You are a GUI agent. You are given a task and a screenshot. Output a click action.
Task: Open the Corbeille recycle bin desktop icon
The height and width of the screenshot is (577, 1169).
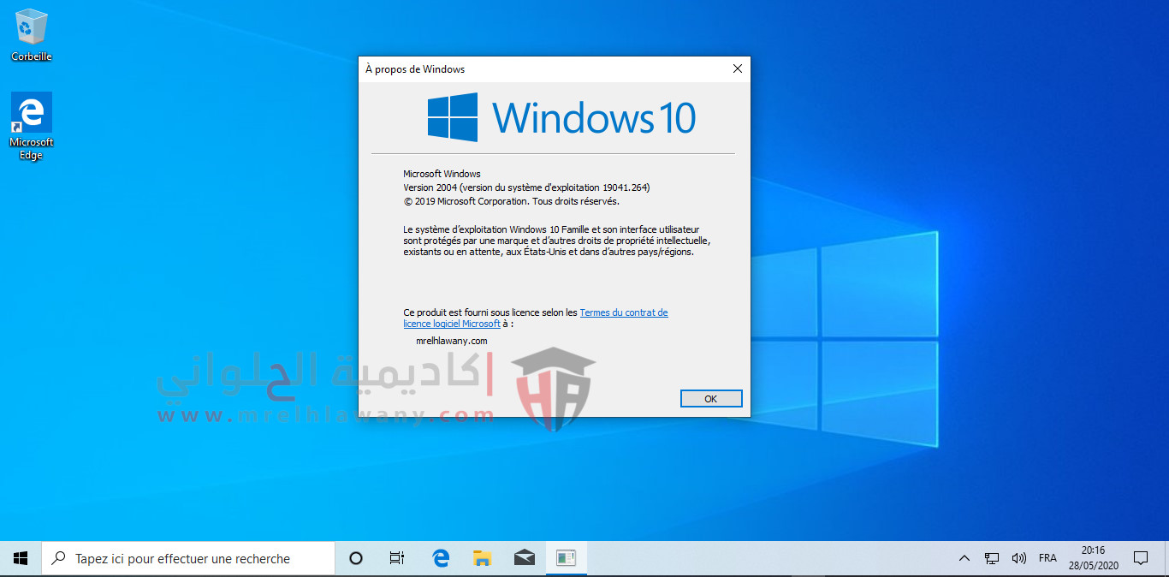[x=32, y=35]
